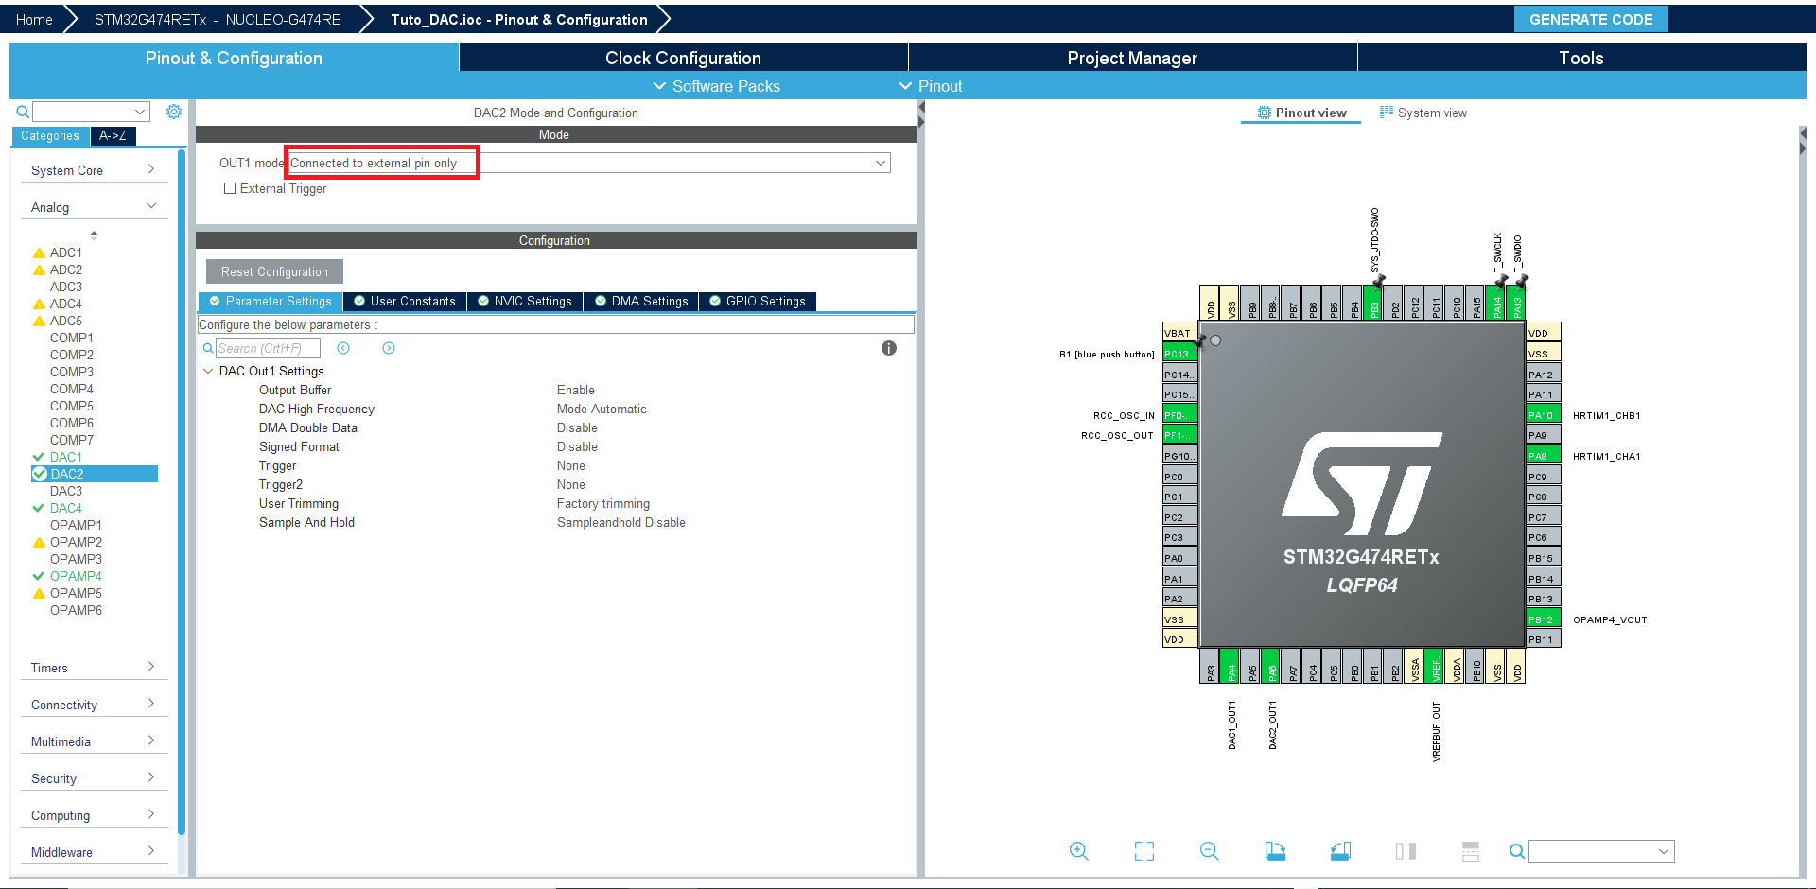Open the Software Packs menu
This screenshot has width=1816, height=889.
point(717,86)
